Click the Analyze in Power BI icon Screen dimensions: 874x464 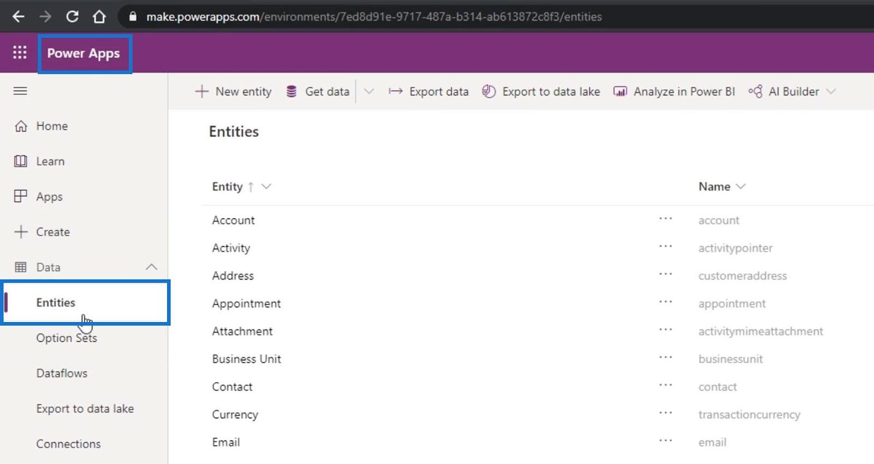pyautogui.click(x=620, y=91)
